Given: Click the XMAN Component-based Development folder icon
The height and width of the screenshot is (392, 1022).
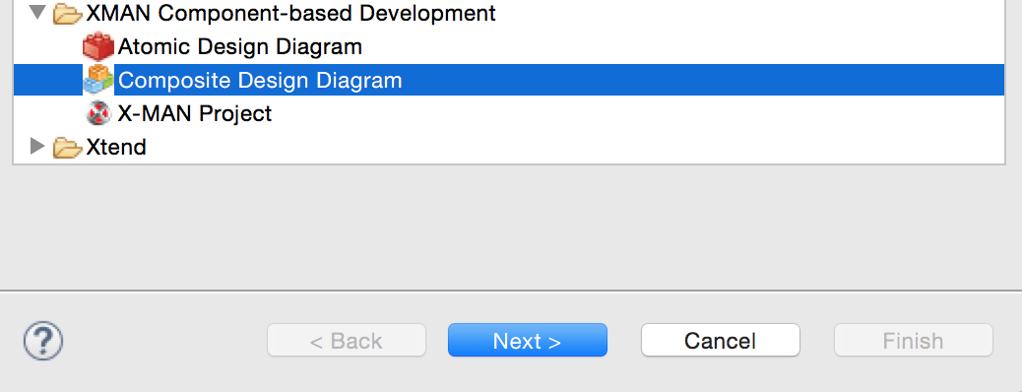Looking at the screenshot, I should tap(67, 13).
